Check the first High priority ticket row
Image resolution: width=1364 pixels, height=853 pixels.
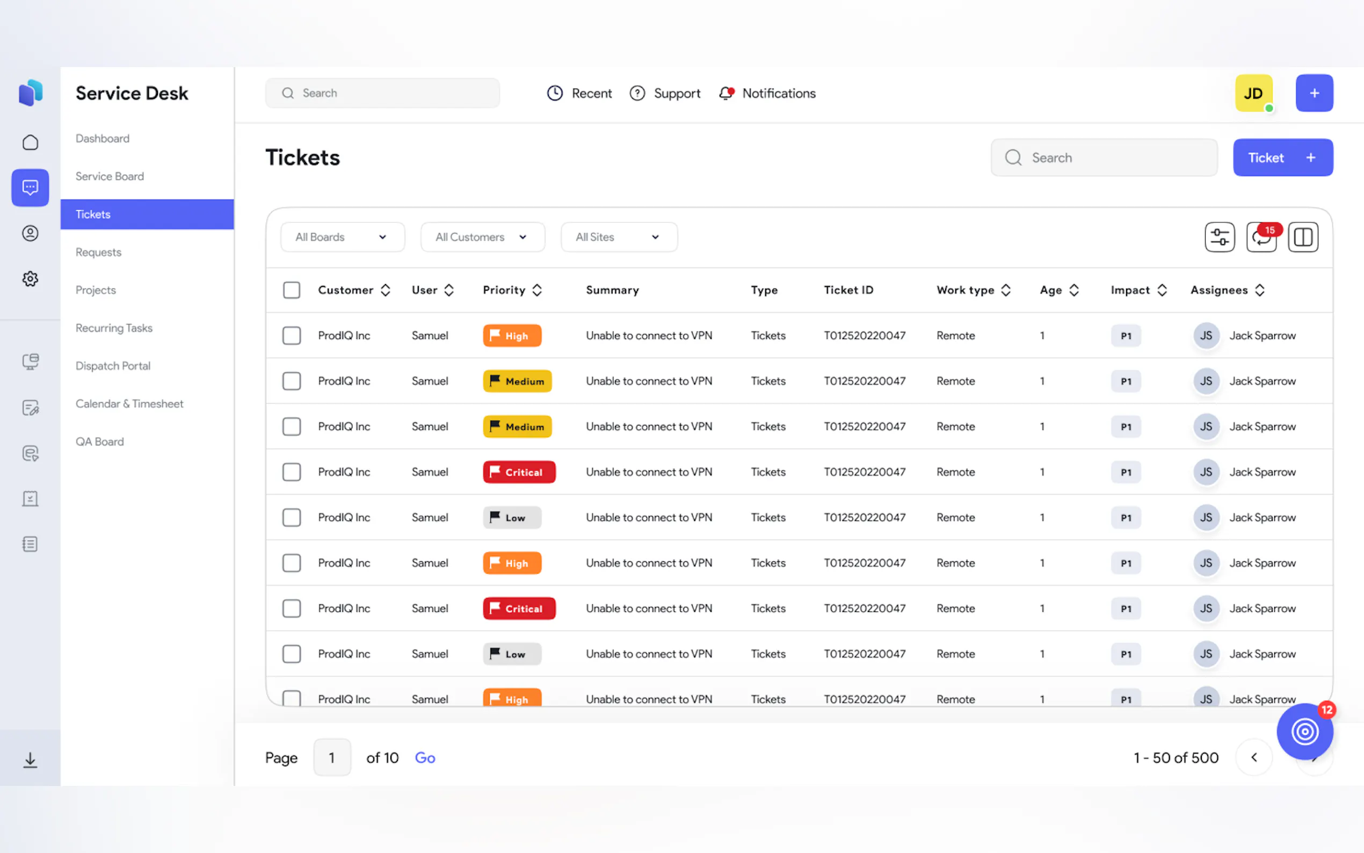[292, 336]
